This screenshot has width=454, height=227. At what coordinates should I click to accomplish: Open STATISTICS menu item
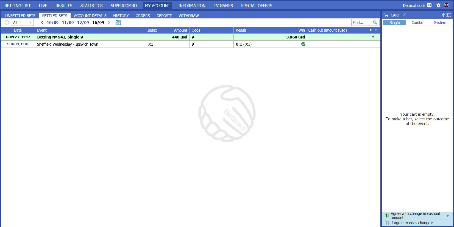(x=91, y=5)
